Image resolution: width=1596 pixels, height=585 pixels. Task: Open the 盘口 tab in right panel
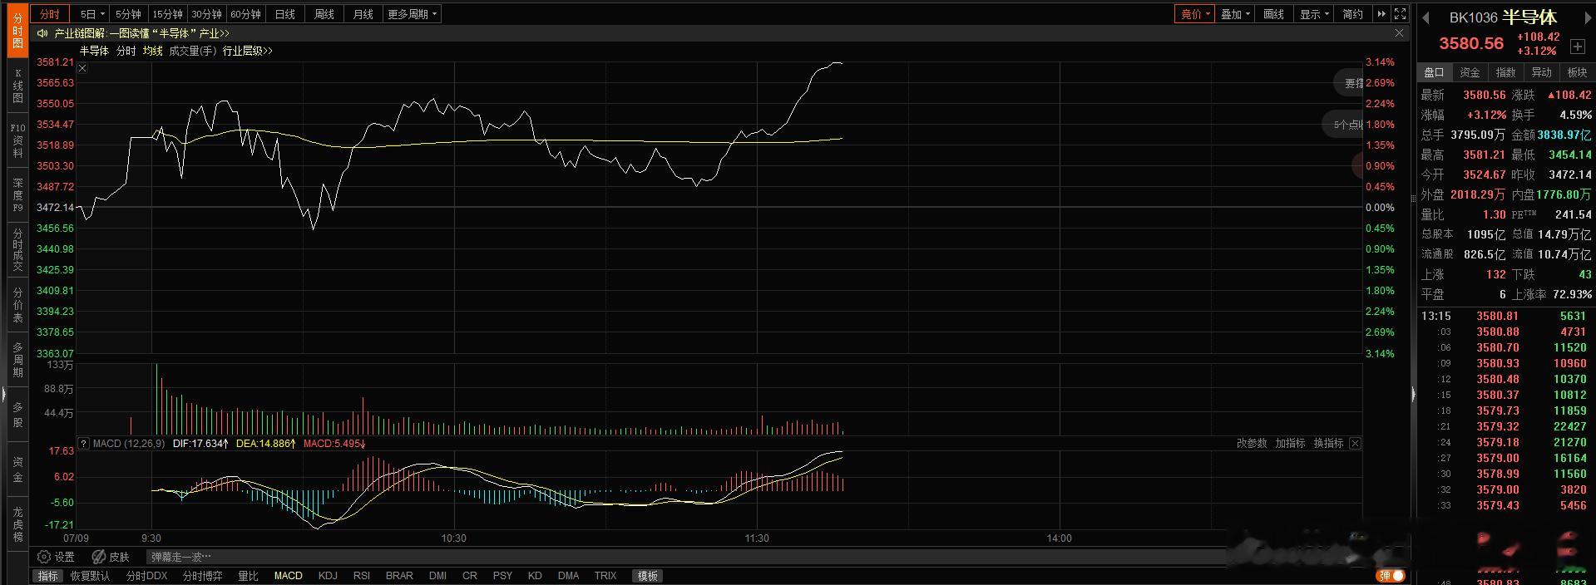pos(1435,72)
